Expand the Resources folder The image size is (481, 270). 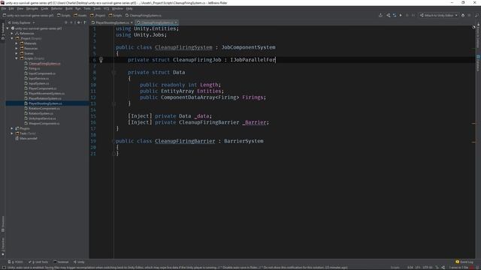(x=17, y=48)
